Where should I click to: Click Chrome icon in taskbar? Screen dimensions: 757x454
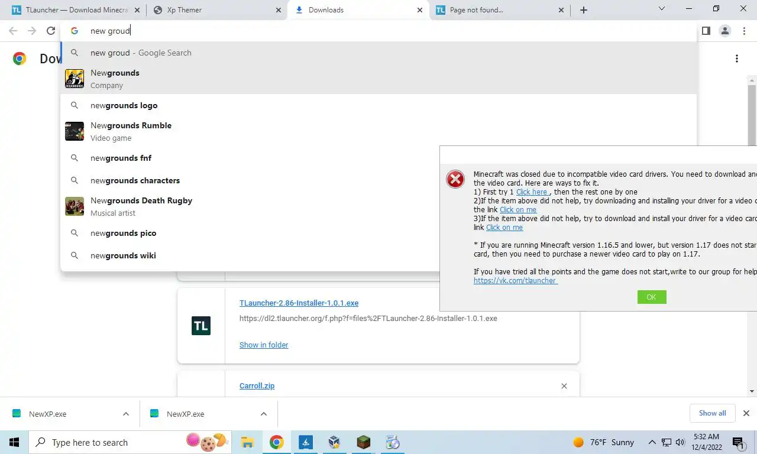click(x=276, y=442)
